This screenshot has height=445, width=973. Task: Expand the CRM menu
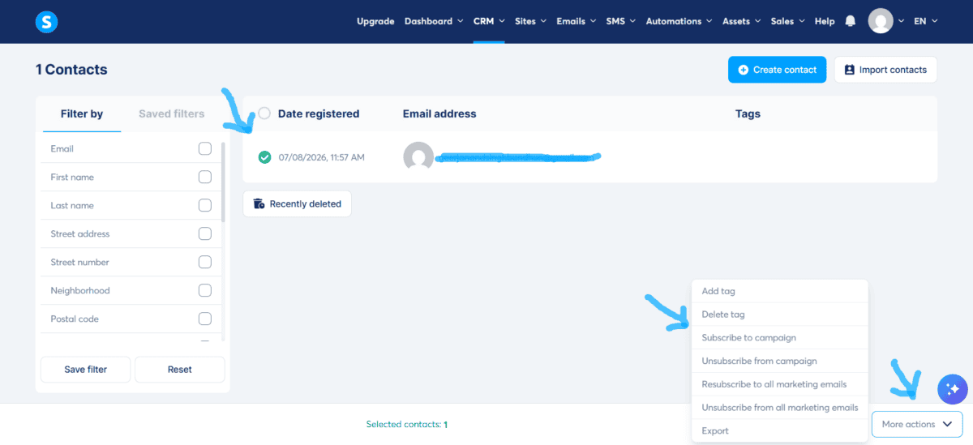coord(489,21)
